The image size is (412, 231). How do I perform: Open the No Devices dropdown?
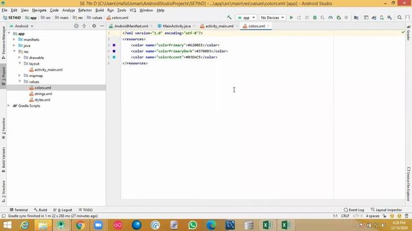point(272,17)
